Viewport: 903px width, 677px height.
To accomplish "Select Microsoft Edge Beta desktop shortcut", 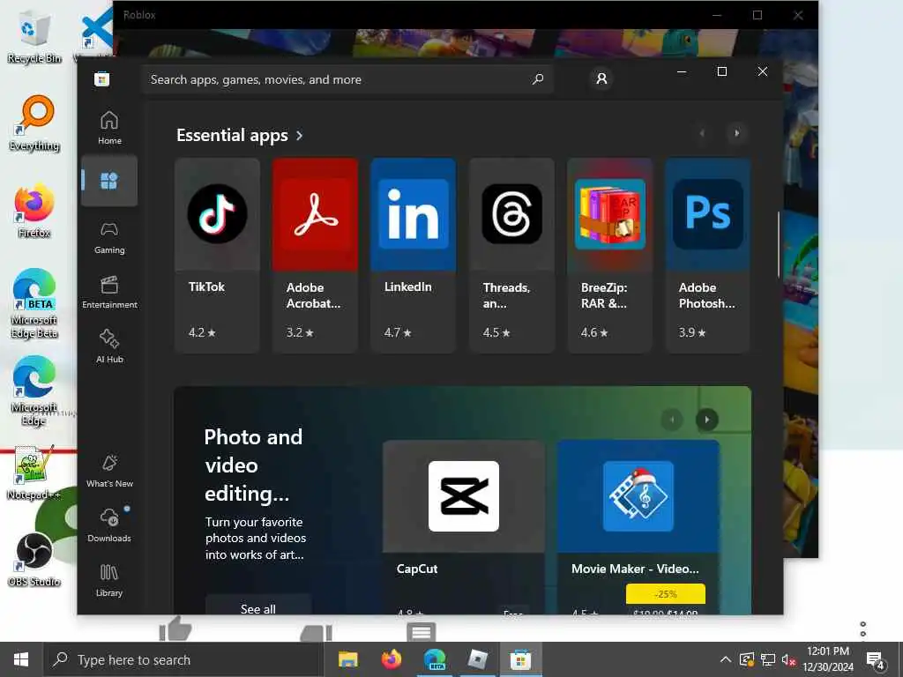I will coord(34,304).
